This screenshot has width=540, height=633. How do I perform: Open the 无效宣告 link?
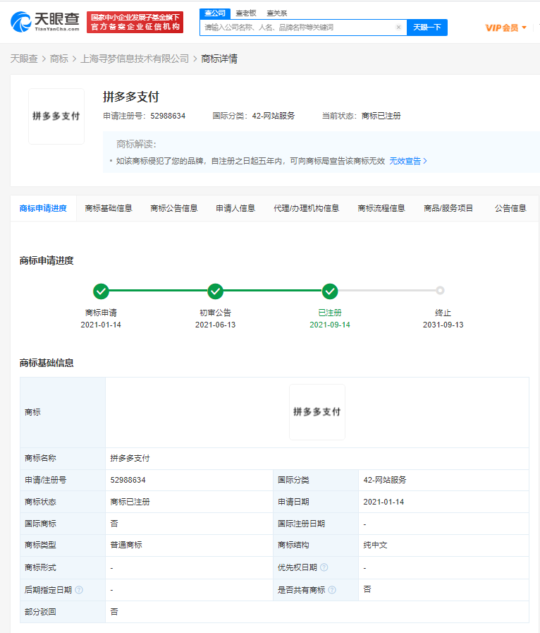pyautogui.click(x=408, y=161)
